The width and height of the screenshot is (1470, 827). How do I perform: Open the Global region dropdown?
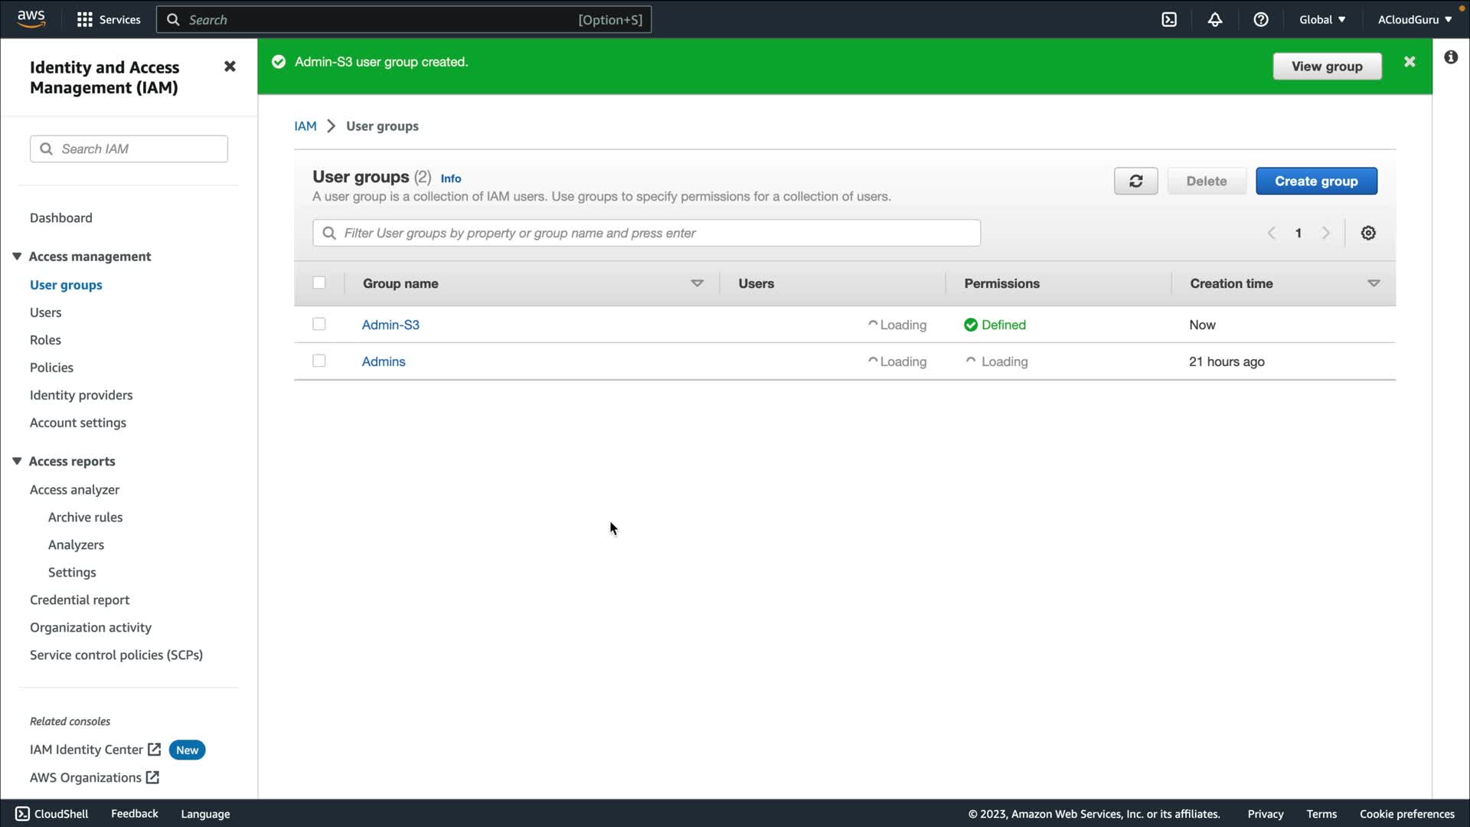tap(1322, 20)
